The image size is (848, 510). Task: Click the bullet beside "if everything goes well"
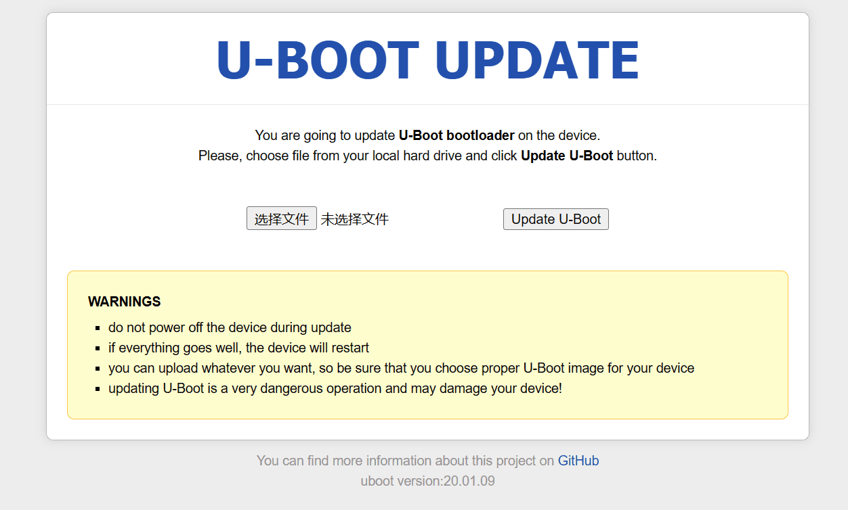pyautogui.click(x=98, y=349)
